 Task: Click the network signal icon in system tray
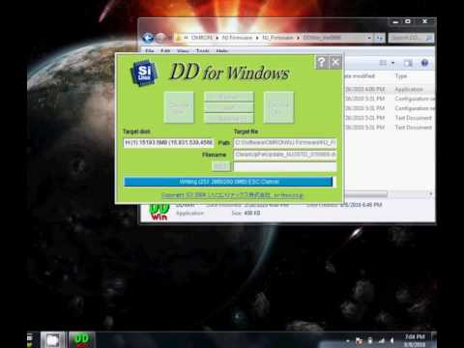pyautogui.click(x=382, y=340)
